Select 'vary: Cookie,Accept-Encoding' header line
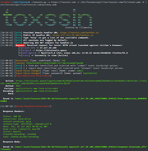148x151 pixels. 21,137
